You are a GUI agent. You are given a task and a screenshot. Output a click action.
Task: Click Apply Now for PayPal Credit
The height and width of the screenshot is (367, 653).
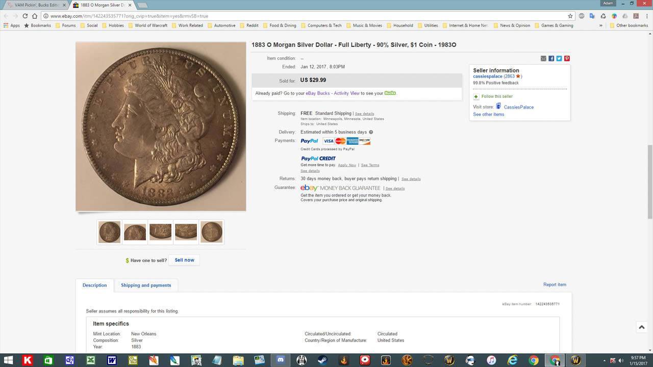click(x=347, y=165)
